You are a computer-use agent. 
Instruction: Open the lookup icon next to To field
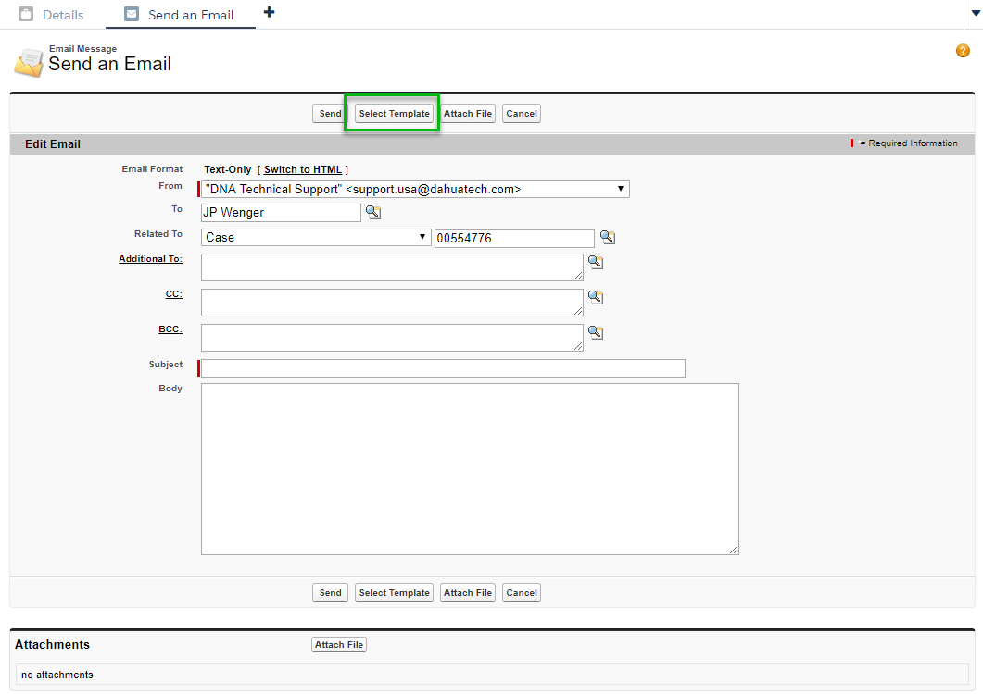pos(373,212)
